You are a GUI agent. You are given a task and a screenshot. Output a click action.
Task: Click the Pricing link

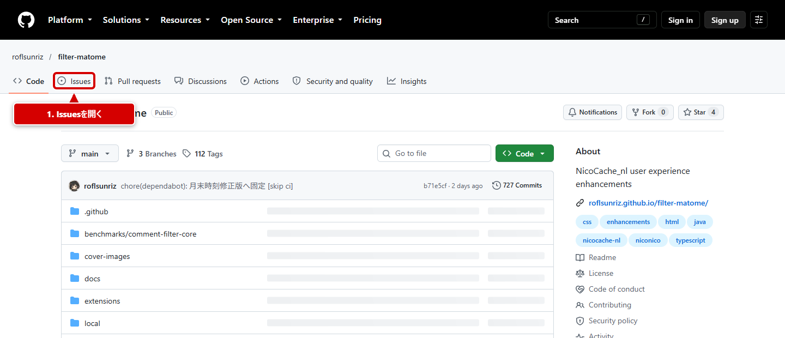pyautogui.click(x=367, y=20)
